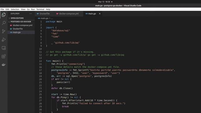Open the Explorer view in activity bar

(3, 15)
